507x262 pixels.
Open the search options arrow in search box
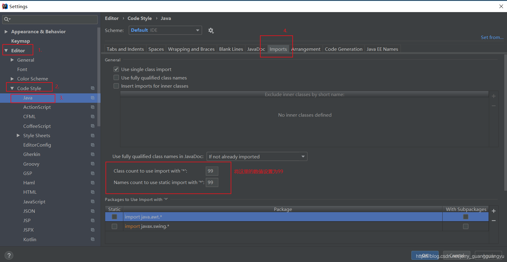(x=10, y=19)
